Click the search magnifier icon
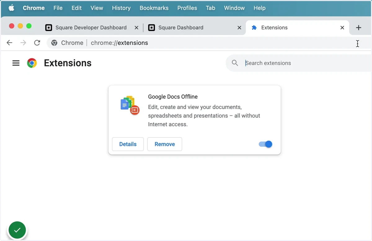 (x=235, y=63)
